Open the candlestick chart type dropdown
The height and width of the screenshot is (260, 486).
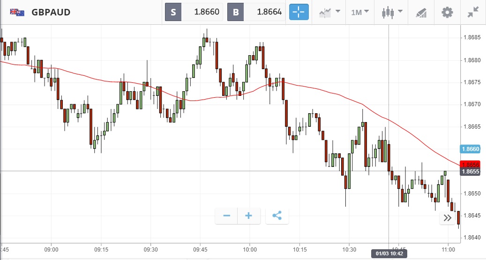392,12
